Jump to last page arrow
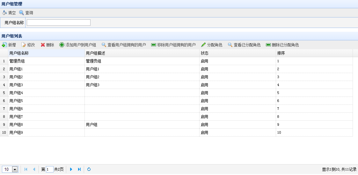 [x=79, y=169]
